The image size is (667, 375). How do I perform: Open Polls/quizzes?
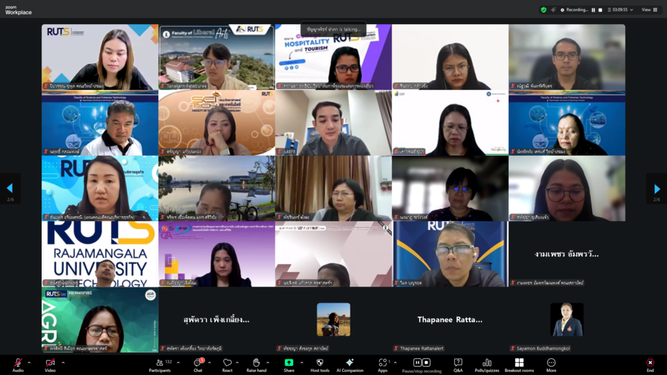(x=487, y=363)
